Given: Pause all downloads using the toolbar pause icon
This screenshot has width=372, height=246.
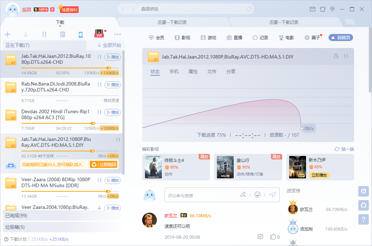Looking at the screenshot, I should coord(44,34).
